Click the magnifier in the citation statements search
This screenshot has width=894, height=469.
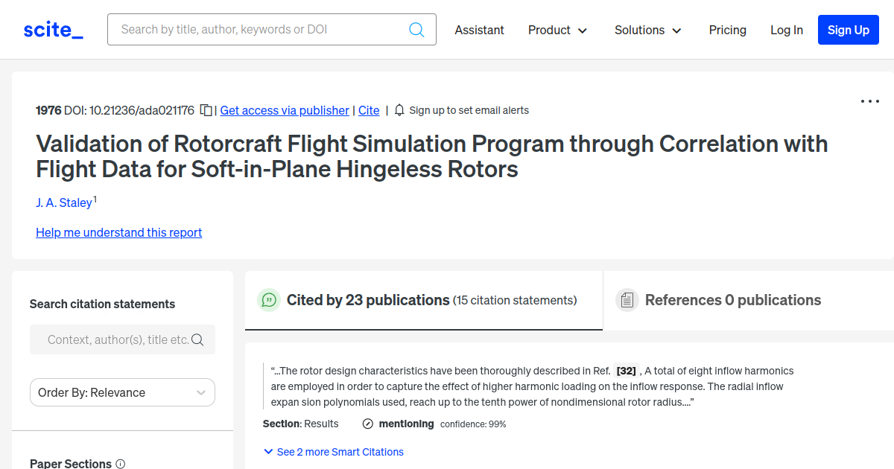point(197,339)
